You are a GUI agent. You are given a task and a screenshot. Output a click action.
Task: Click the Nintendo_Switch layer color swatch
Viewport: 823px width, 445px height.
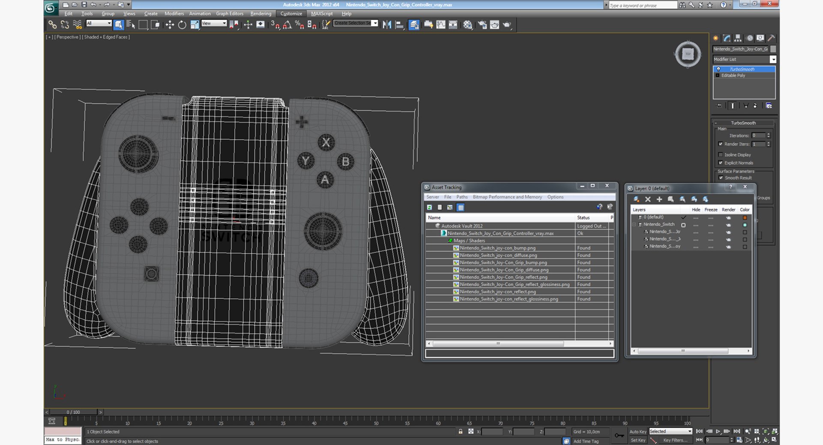click(x=745, y=225)
